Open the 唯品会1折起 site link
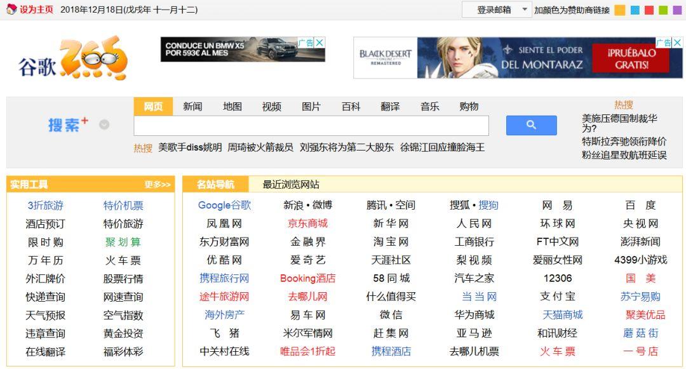 [x=307, y=351]
